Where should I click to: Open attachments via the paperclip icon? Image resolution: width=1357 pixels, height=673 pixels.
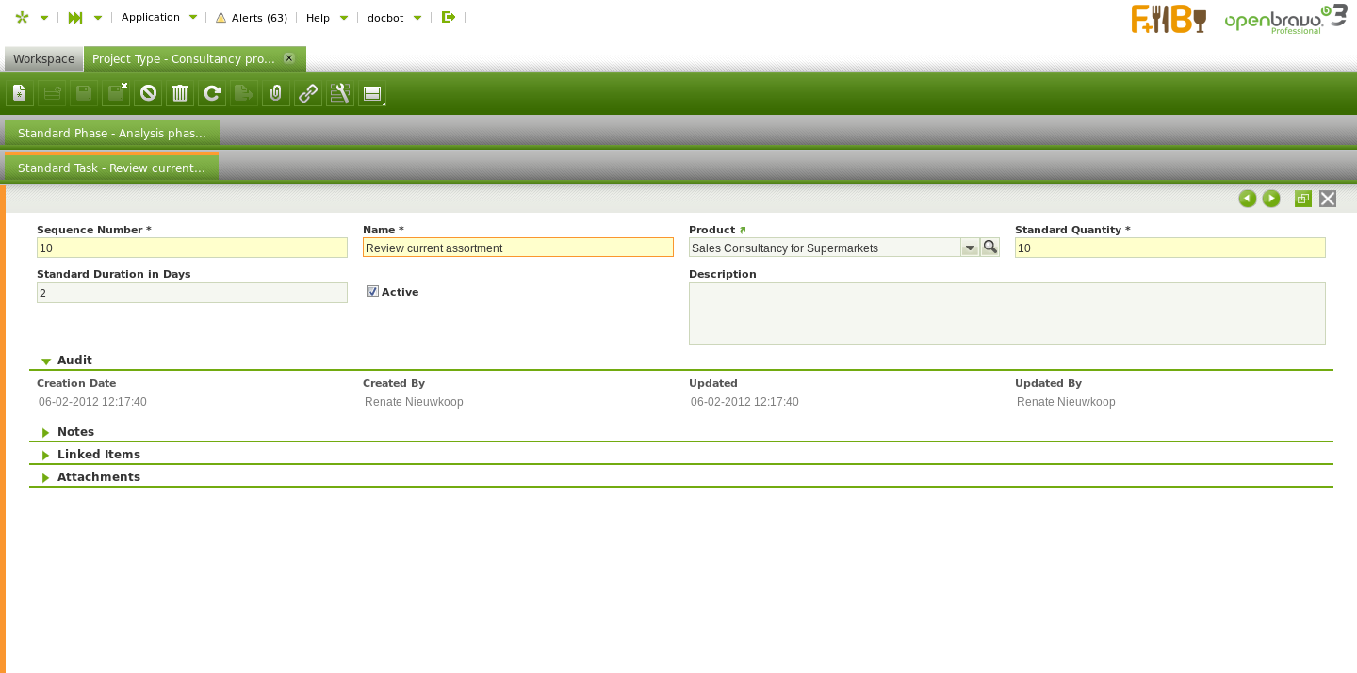pyautogui.click(x=276, y=93)
